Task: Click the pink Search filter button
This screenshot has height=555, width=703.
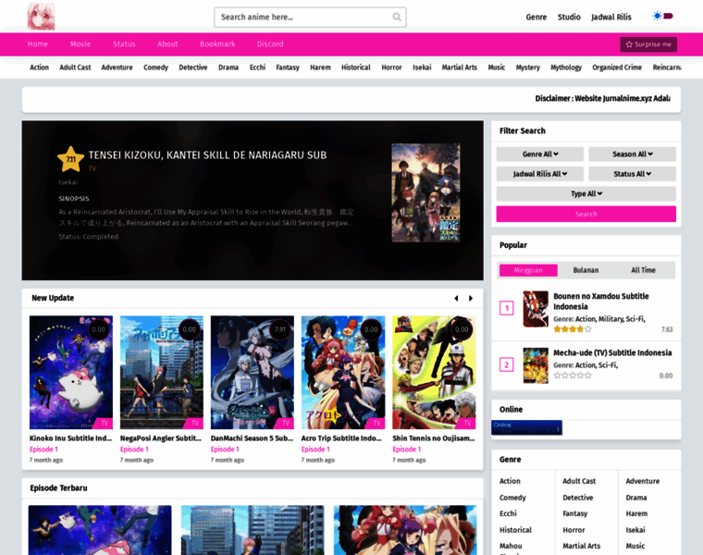Action: 586,214
